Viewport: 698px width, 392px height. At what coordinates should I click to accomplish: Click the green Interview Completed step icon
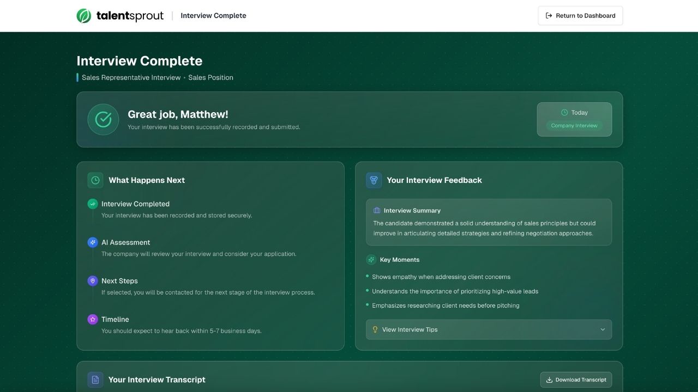[93, 204]
